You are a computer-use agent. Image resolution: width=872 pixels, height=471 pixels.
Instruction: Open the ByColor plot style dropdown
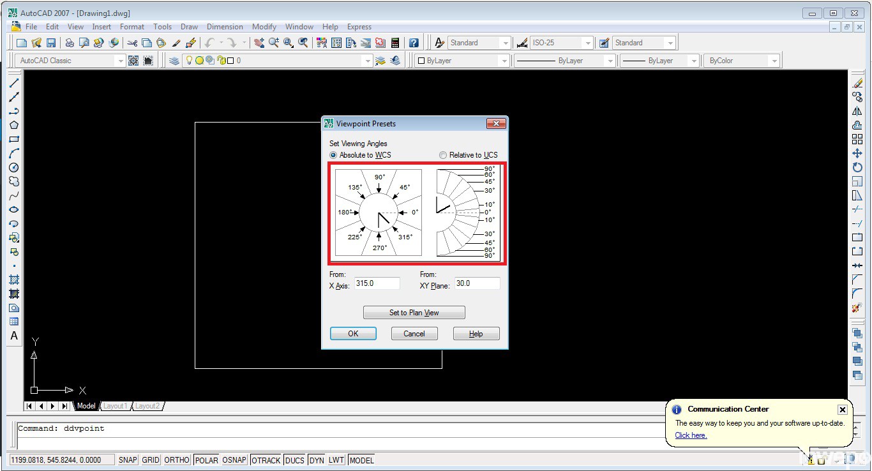click(x=774, y=61)
